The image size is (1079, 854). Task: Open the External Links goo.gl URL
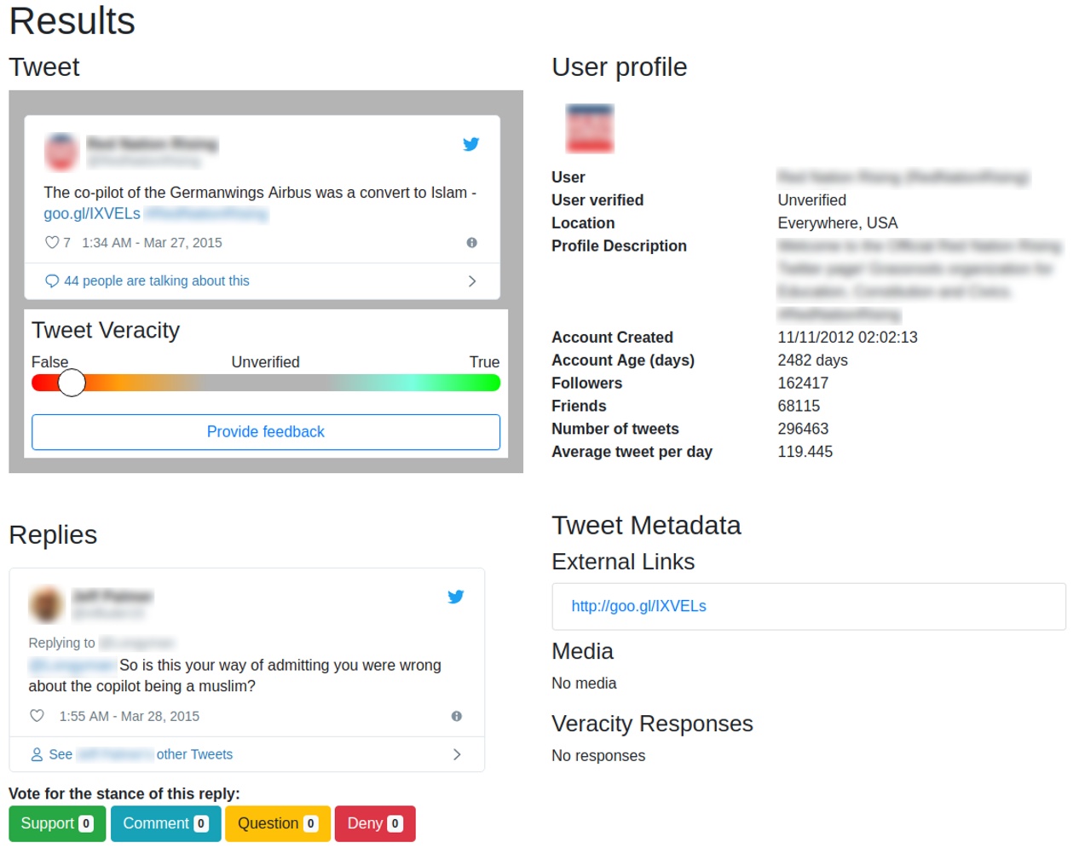pos(639,606)
